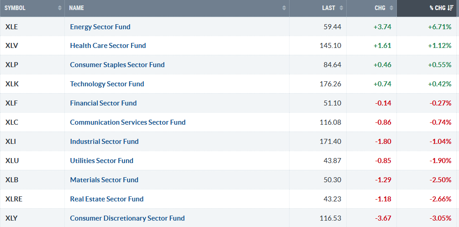Click the Financial Sector Fund link
Viewport: 459px width, 227px height.
point(103,103)
